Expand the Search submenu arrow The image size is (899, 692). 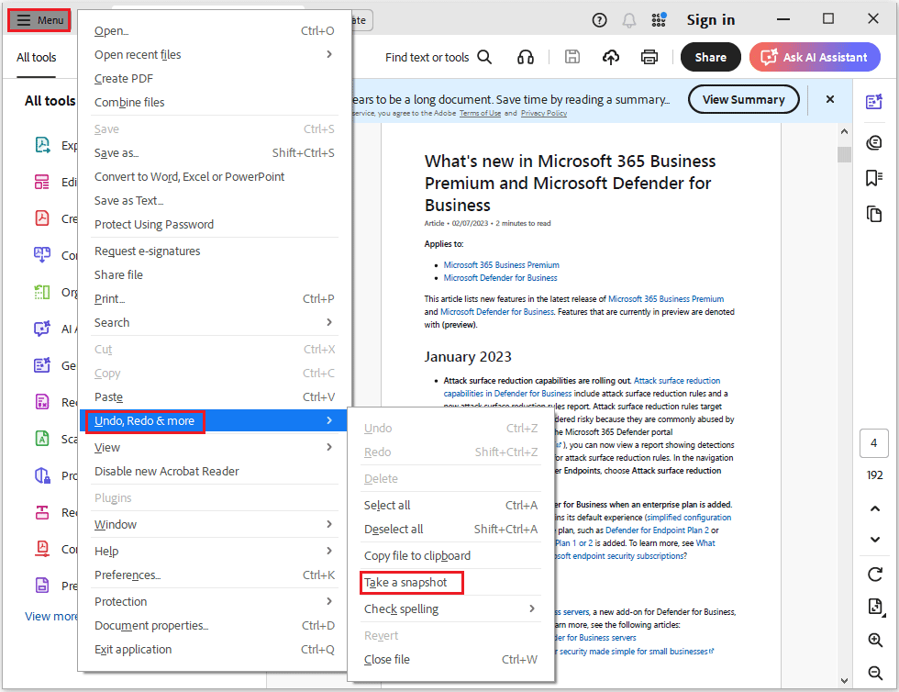328,322
